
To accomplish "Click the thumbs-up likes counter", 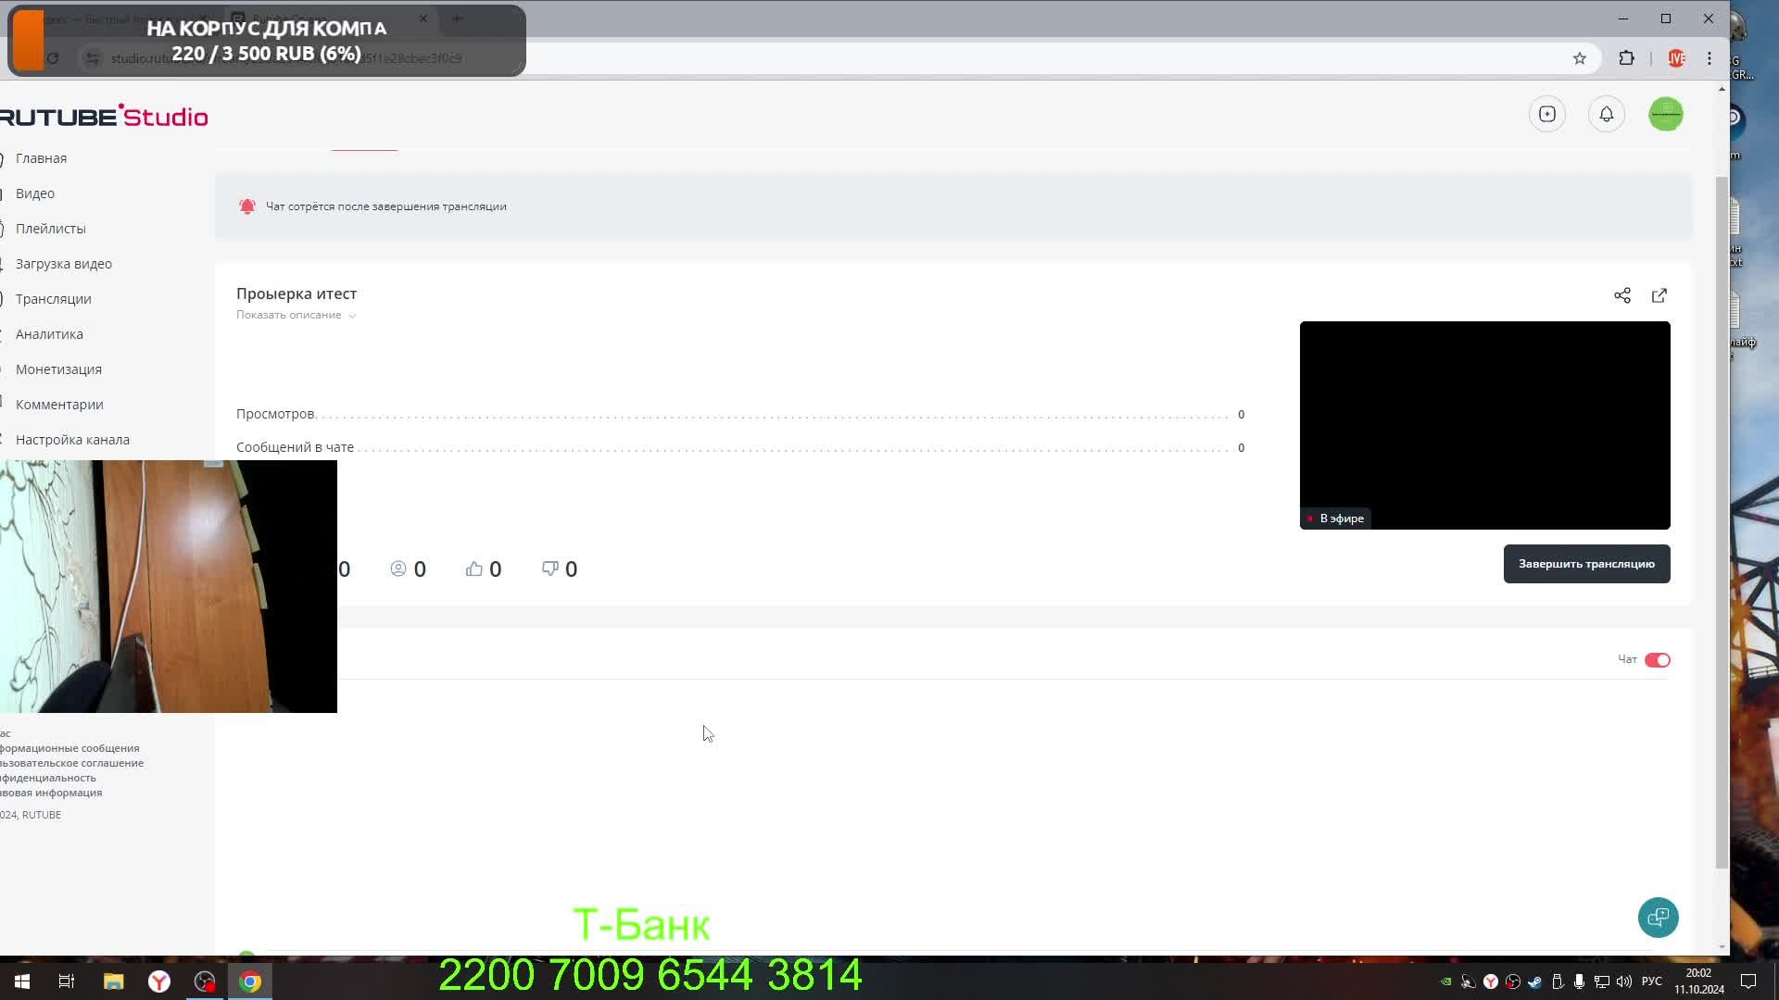I will click(x=484, y=569).
